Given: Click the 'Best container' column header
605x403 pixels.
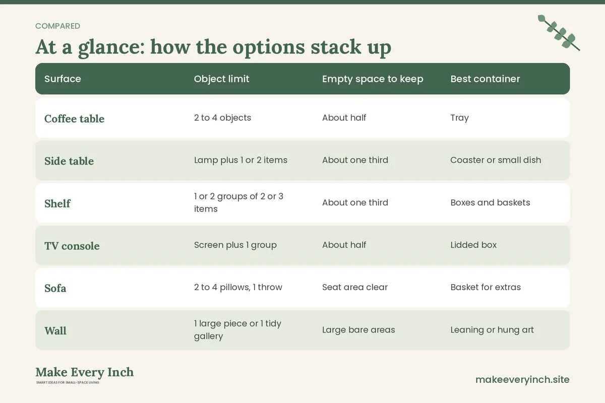Looking at the screenshot, I should (x=485, y=79).
